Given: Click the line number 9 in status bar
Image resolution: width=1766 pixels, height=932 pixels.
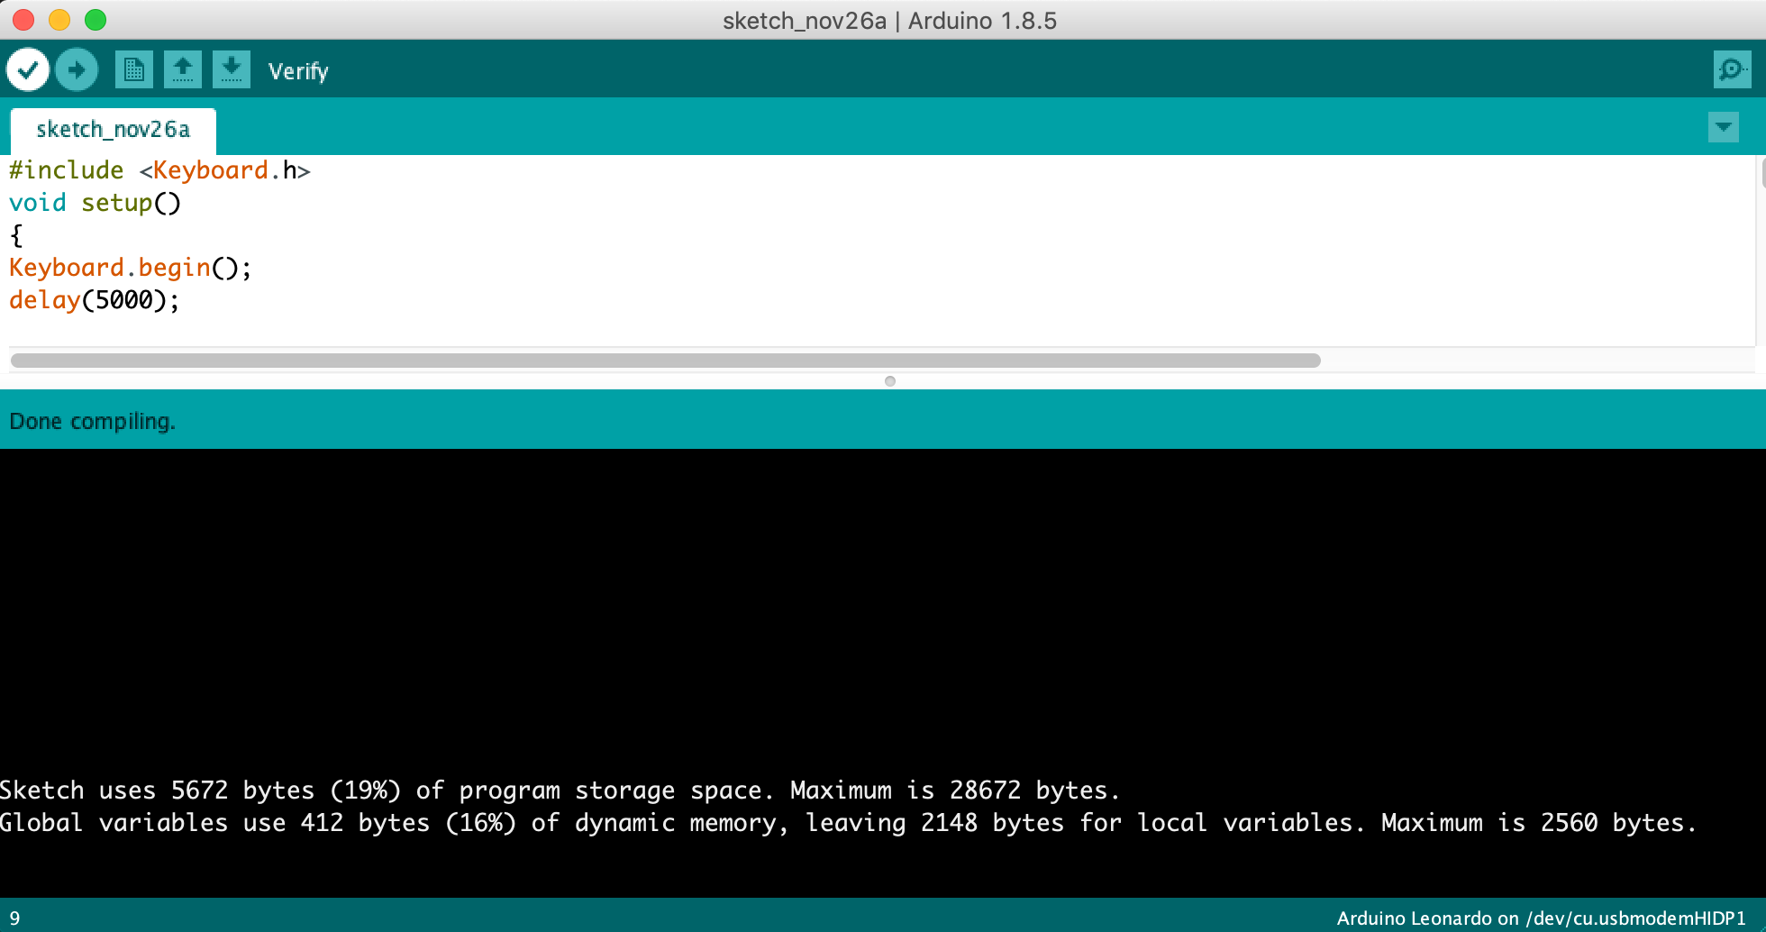Looking at the screenshot, I should [x=14, y=918].
